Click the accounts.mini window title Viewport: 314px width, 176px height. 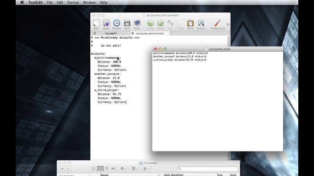point(219,49)
